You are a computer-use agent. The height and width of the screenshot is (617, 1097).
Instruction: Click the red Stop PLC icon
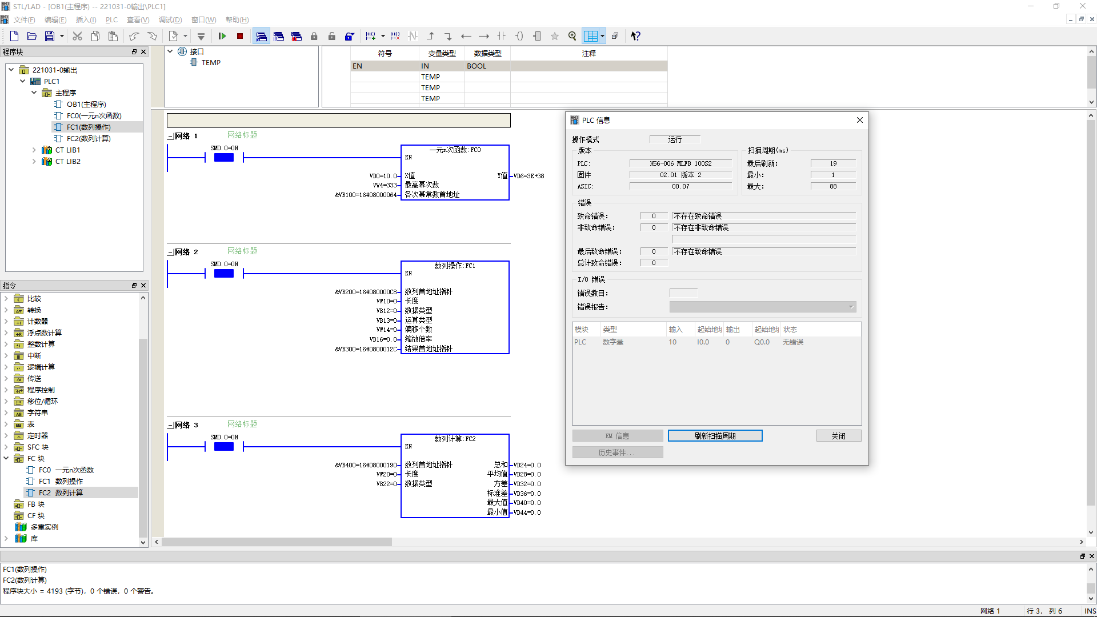click(240, 36)
